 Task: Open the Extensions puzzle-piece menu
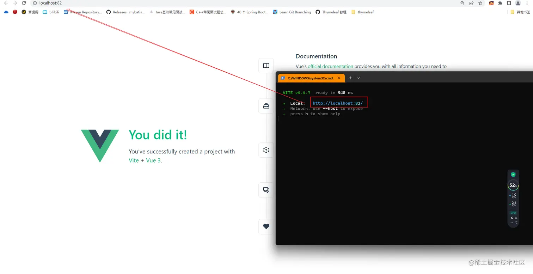(500, 3)
